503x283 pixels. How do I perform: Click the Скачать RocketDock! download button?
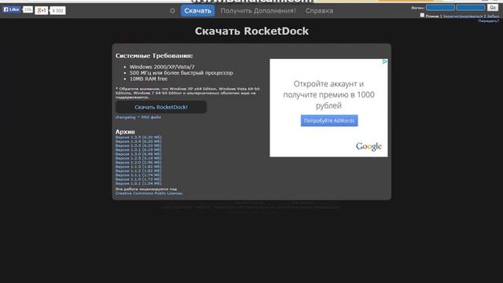[161, 107]
